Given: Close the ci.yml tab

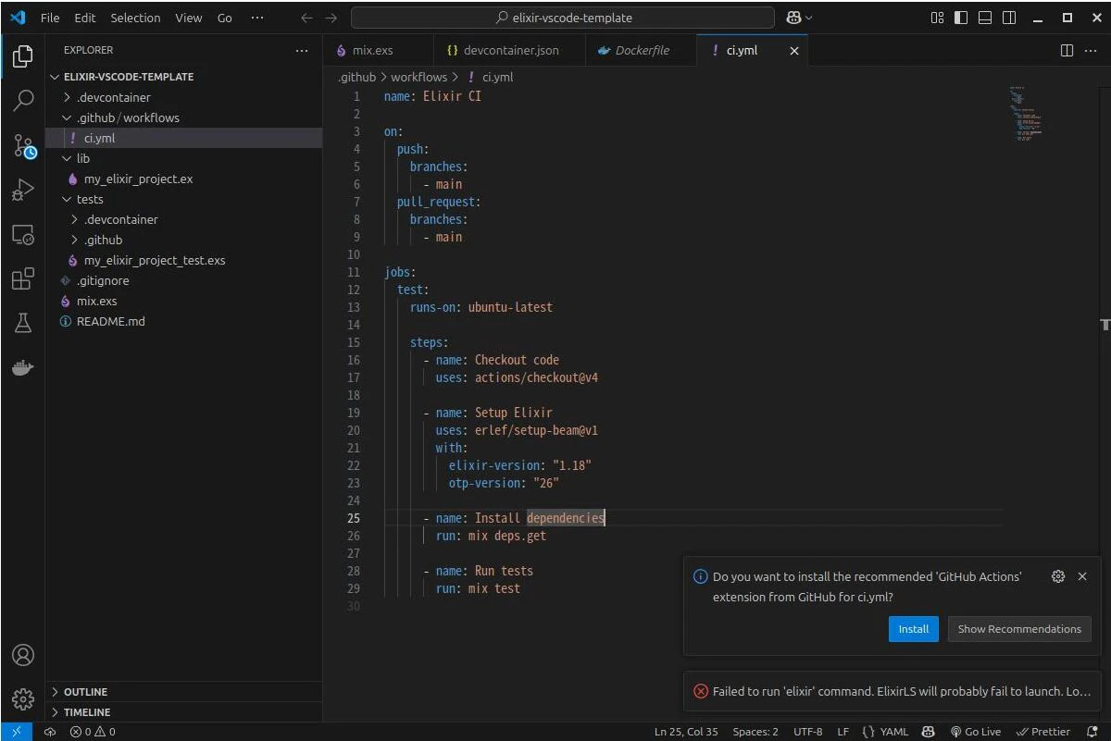Looking at the screenshot, I should click(793, 51).
